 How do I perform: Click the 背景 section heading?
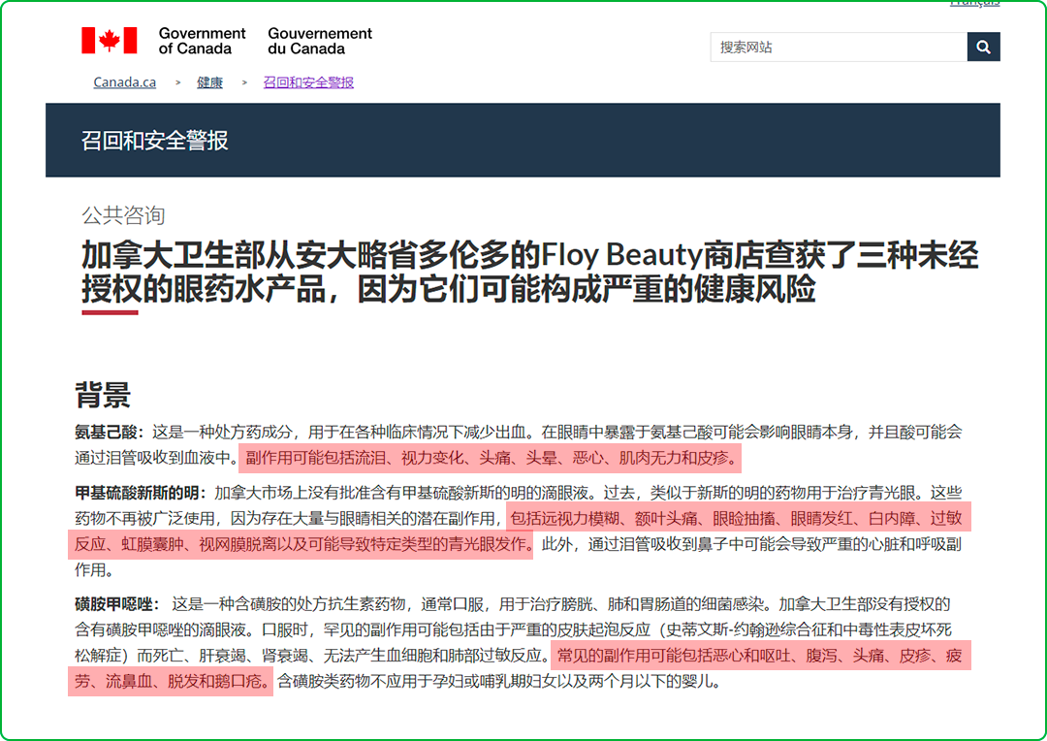point(103,396)
